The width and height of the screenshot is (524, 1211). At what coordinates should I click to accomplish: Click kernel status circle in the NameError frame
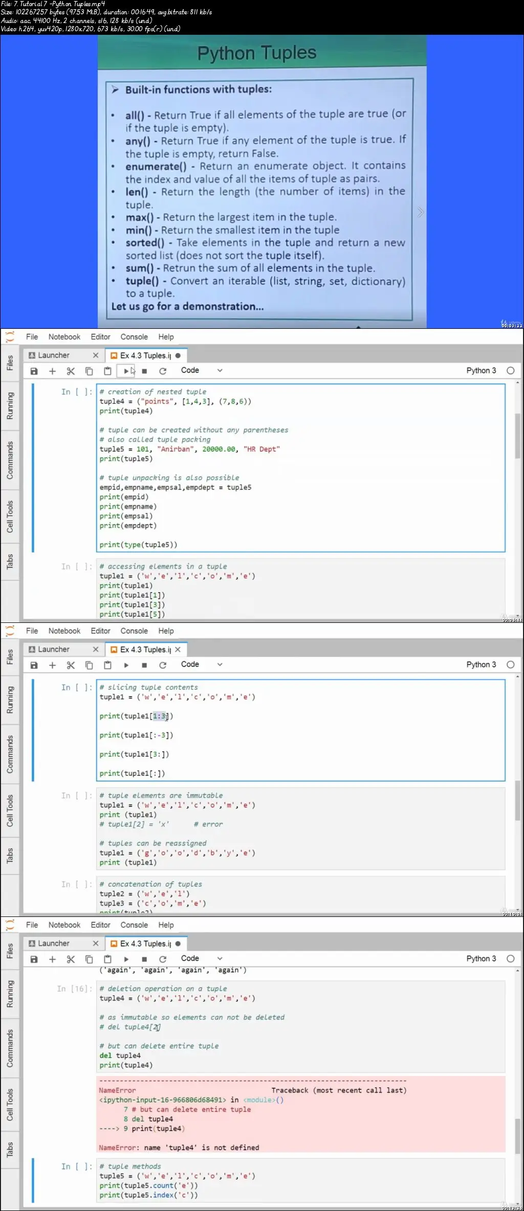pyautogui.click(x=510, y=959)
